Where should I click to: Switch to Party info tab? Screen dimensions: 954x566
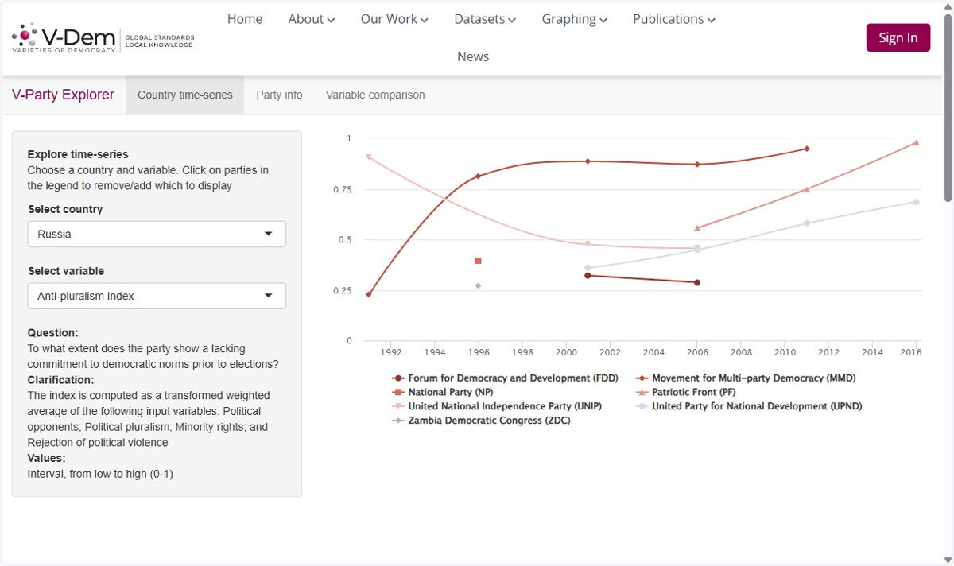click(279, 95)
